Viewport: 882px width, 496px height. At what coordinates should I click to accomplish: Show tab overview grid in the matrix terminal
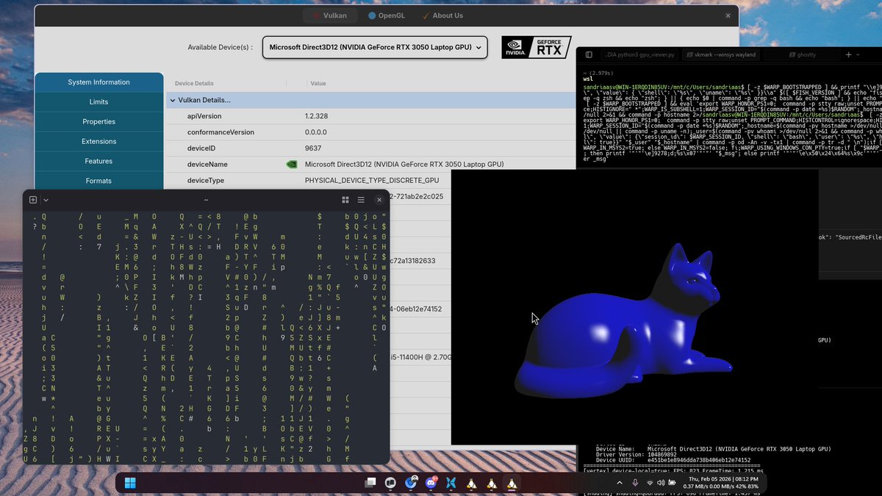345,200
